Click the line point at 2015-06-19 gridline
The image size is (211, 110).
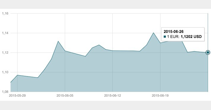tap(160, 43)
